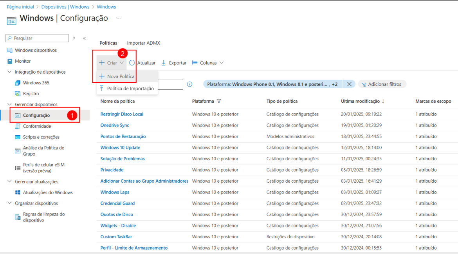
Task: Collapse the Integração de dispositivos section
Action: 9,72
